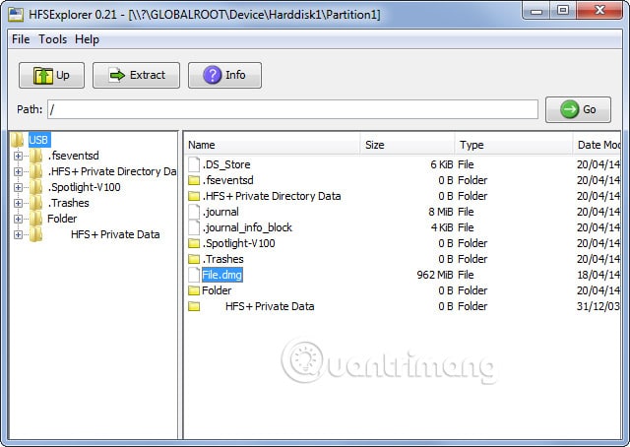Select Folder name in file list
This screenshot has height=447, width=630.
coord(217,290)
